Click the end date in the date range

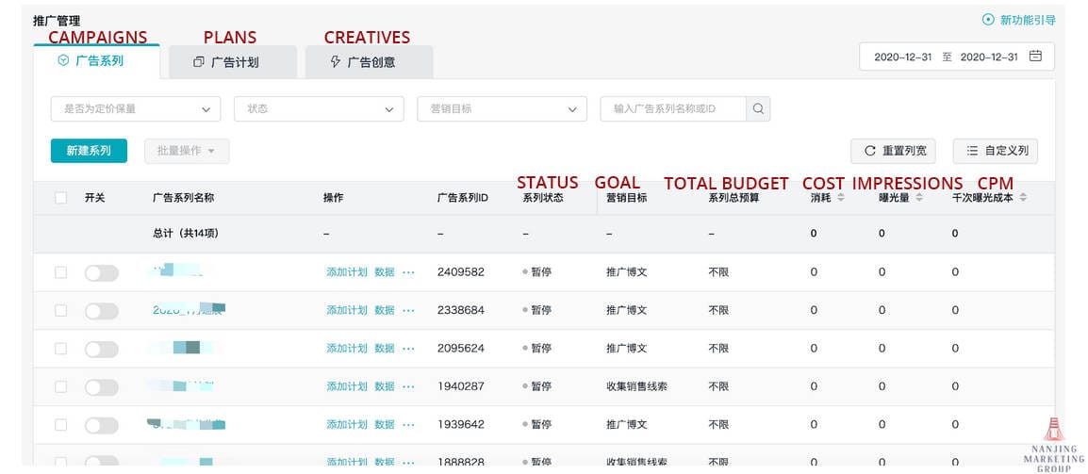coord(989,57)
